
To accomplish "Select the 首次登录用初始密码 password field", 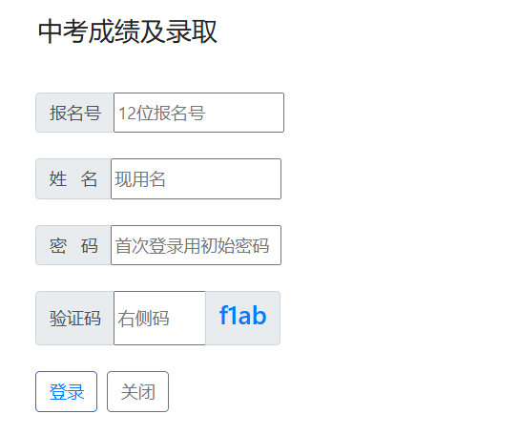I will (x=196, y=245).
